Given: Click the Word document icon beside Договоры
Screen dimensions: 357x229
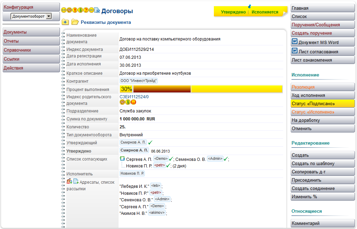Looking at the screenshot, I should click(x=97, y=10).
